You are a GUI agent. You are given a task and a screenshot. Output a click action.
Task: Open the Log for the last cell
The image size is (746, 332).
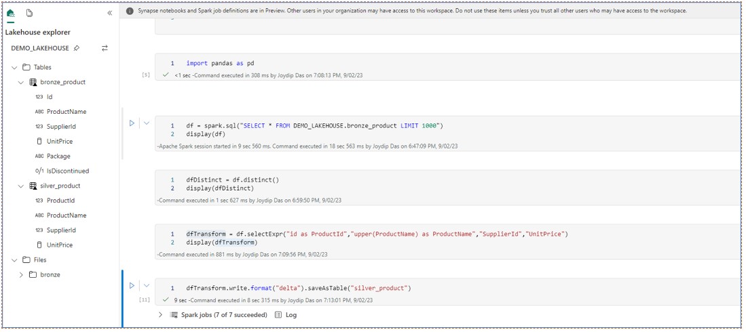point(286,315)
